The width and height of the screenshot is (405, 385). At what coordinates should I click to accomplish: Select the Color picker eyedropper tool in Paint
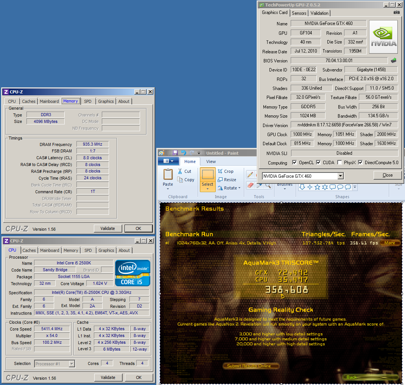tap(260, 185)
